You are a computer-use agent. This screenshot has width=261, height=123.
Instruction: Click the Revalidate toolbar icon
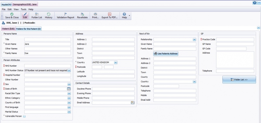pos(82,16)
